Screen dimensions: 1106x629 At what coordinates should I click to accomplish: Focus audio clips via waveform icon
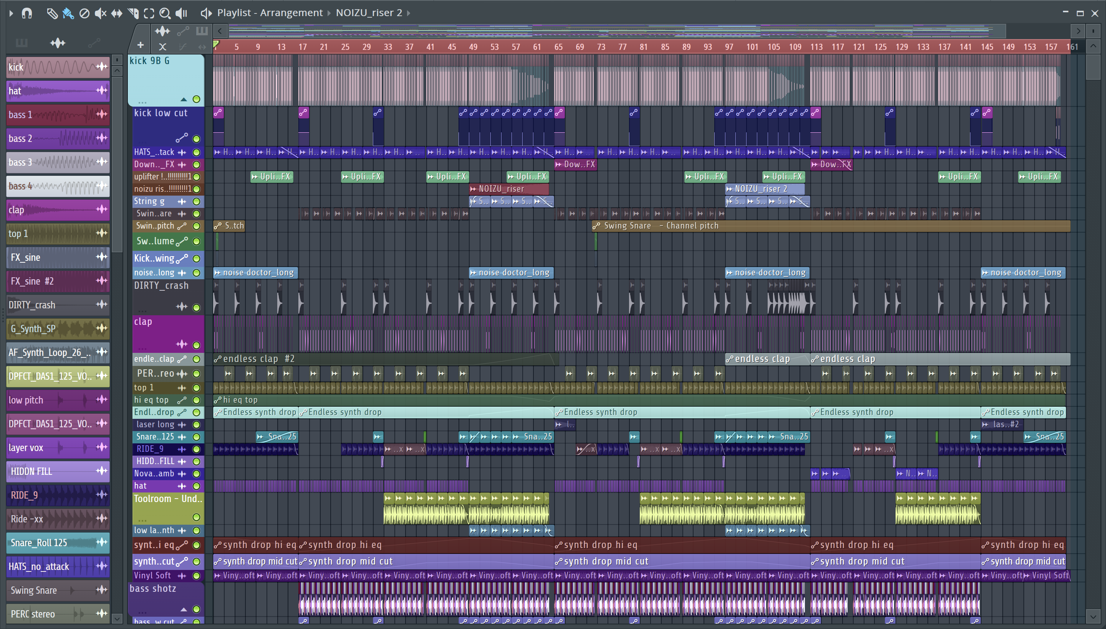tap(162, 31)
